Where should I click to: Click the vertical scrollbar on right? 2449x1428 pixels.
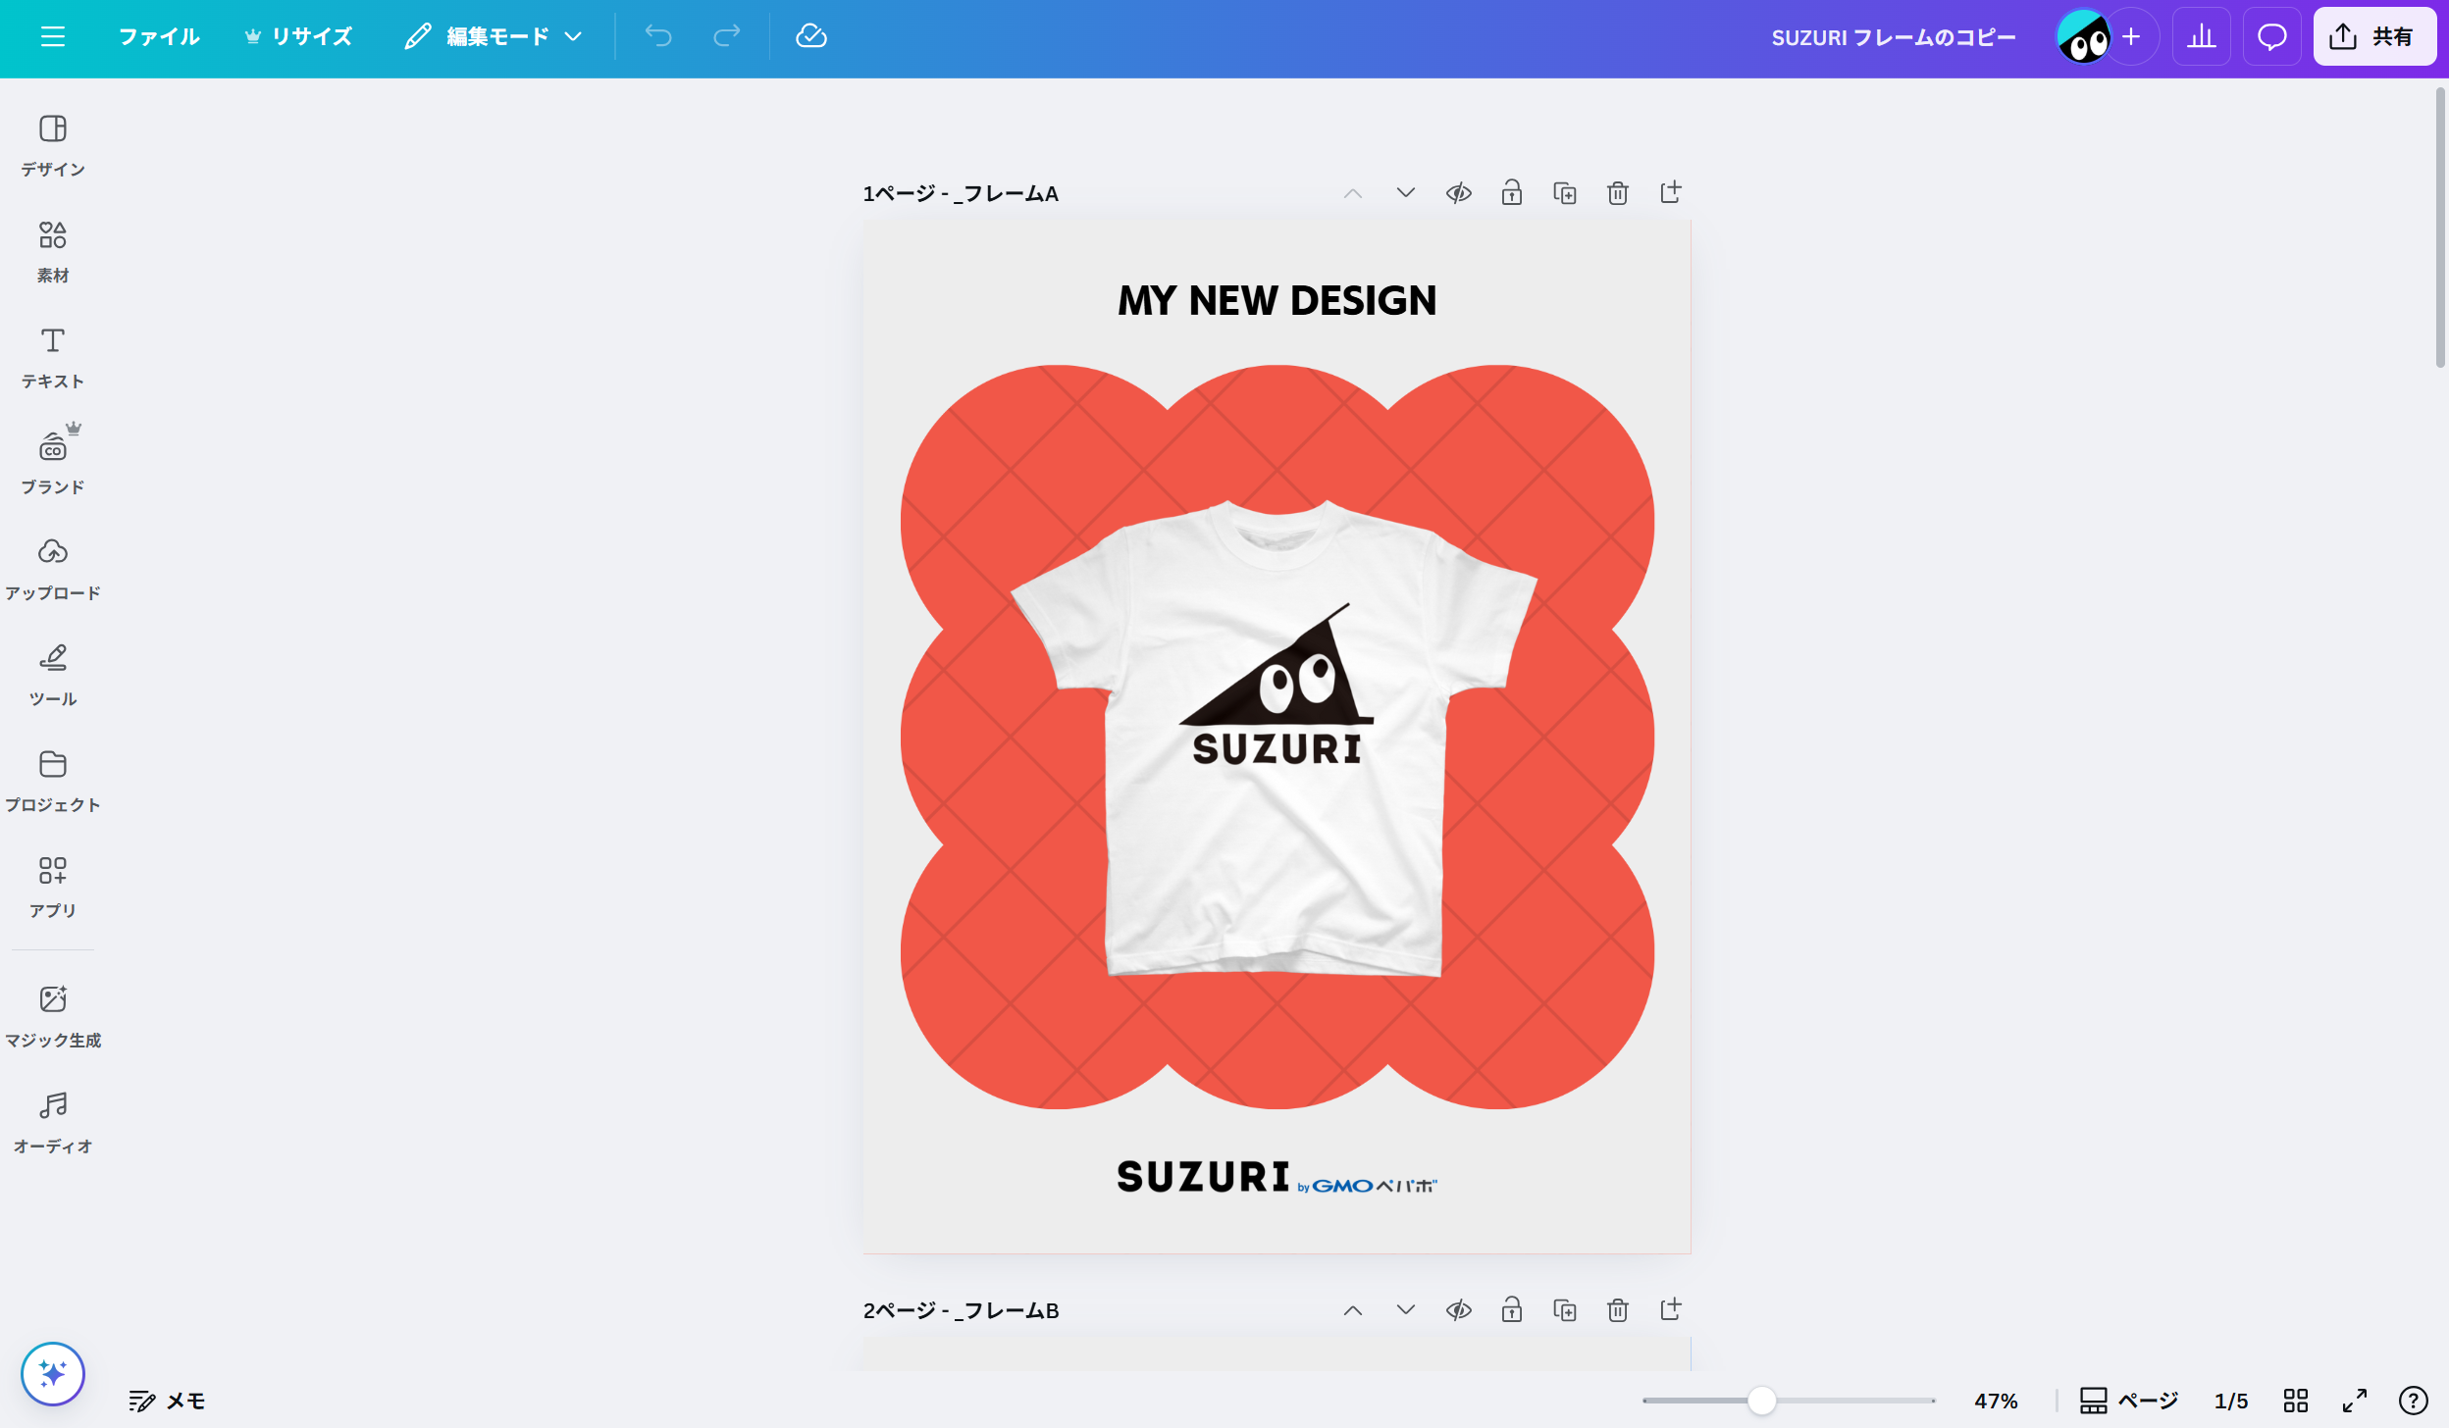(x=2440, y=228)
